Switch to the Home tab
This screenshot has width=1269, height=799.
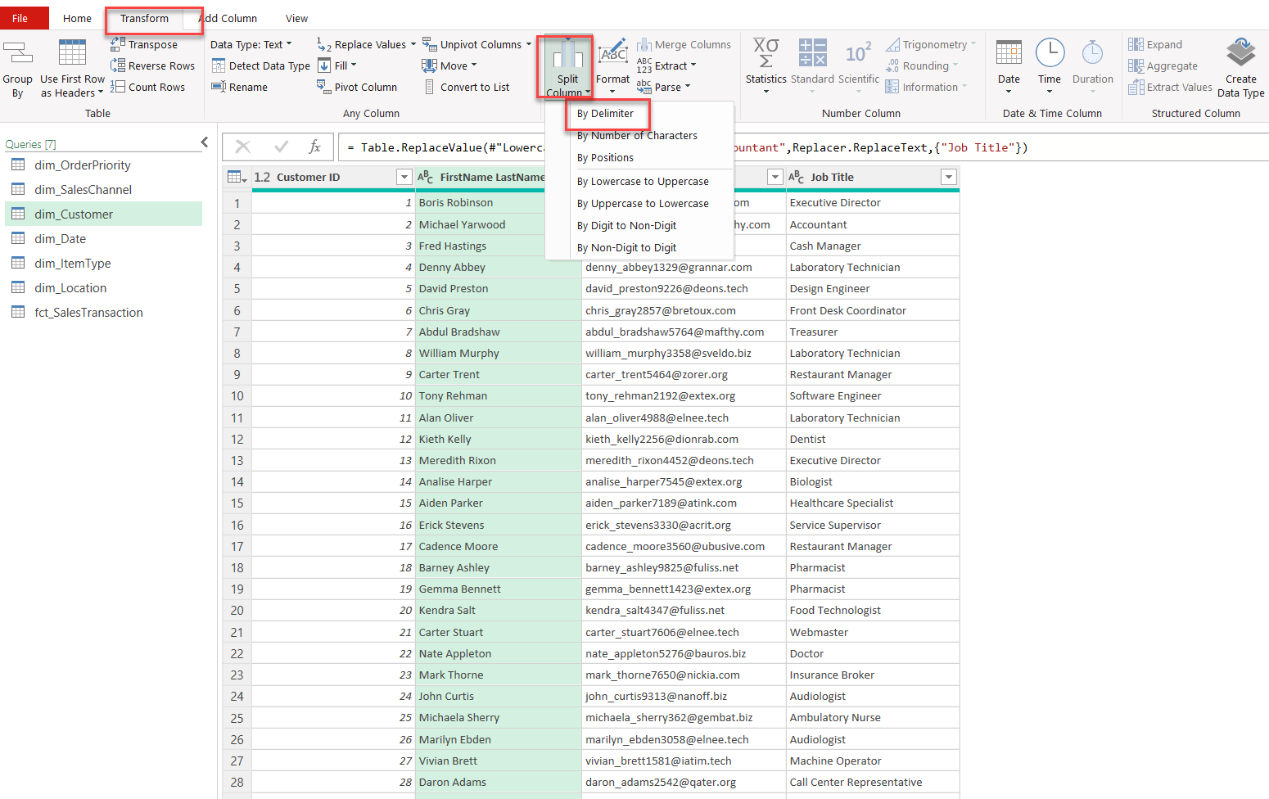[77, 18]
